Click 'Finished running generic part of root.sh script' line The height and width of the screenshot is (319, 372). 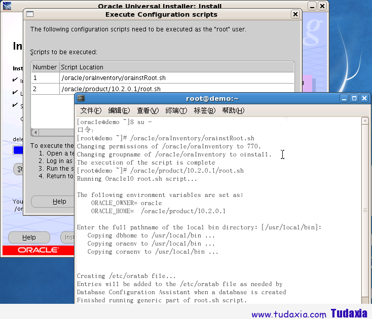tap(162, 300)
